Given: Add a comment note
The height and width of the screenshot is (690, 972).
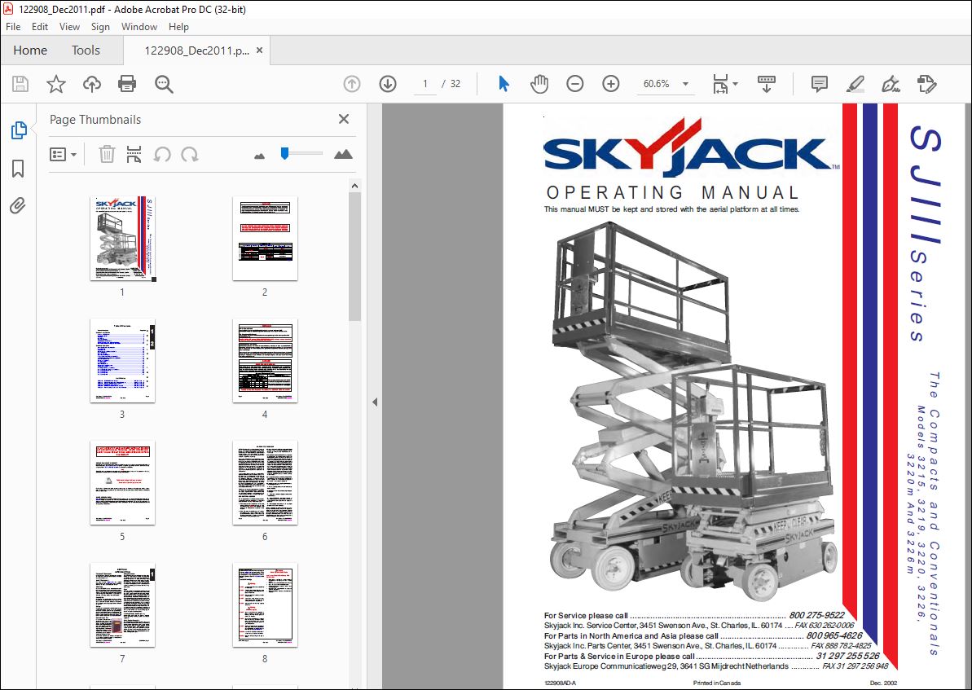Looking at the screenshot, I should point(820,84).
